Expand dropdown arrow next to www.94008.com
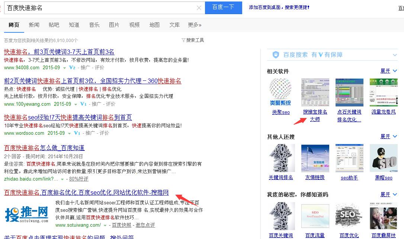 coord(64,68)
